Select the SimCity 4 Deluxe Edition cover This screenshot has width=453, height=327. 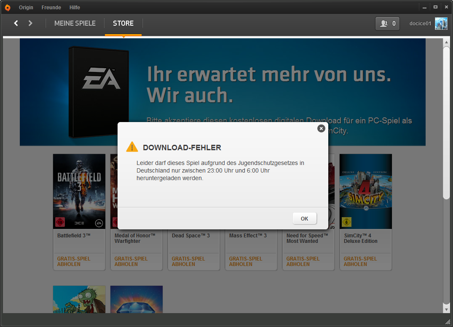[365, 191]
